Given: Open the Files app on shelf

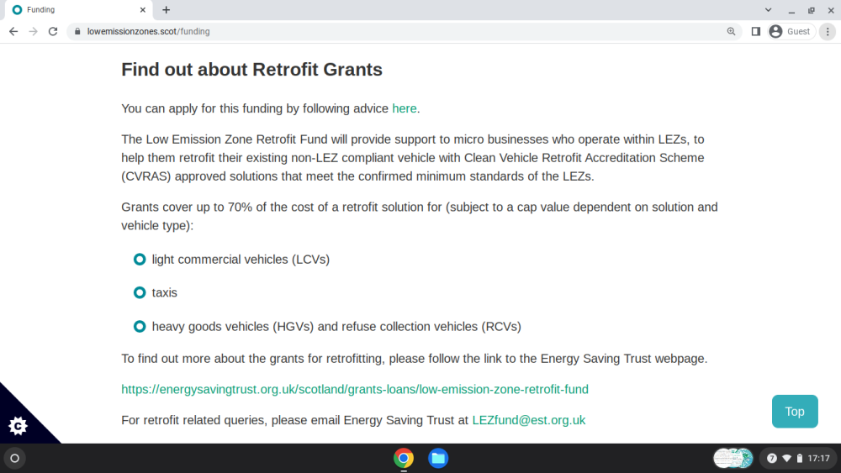Looking at the screenshot, I should click(x=438, y=458).
